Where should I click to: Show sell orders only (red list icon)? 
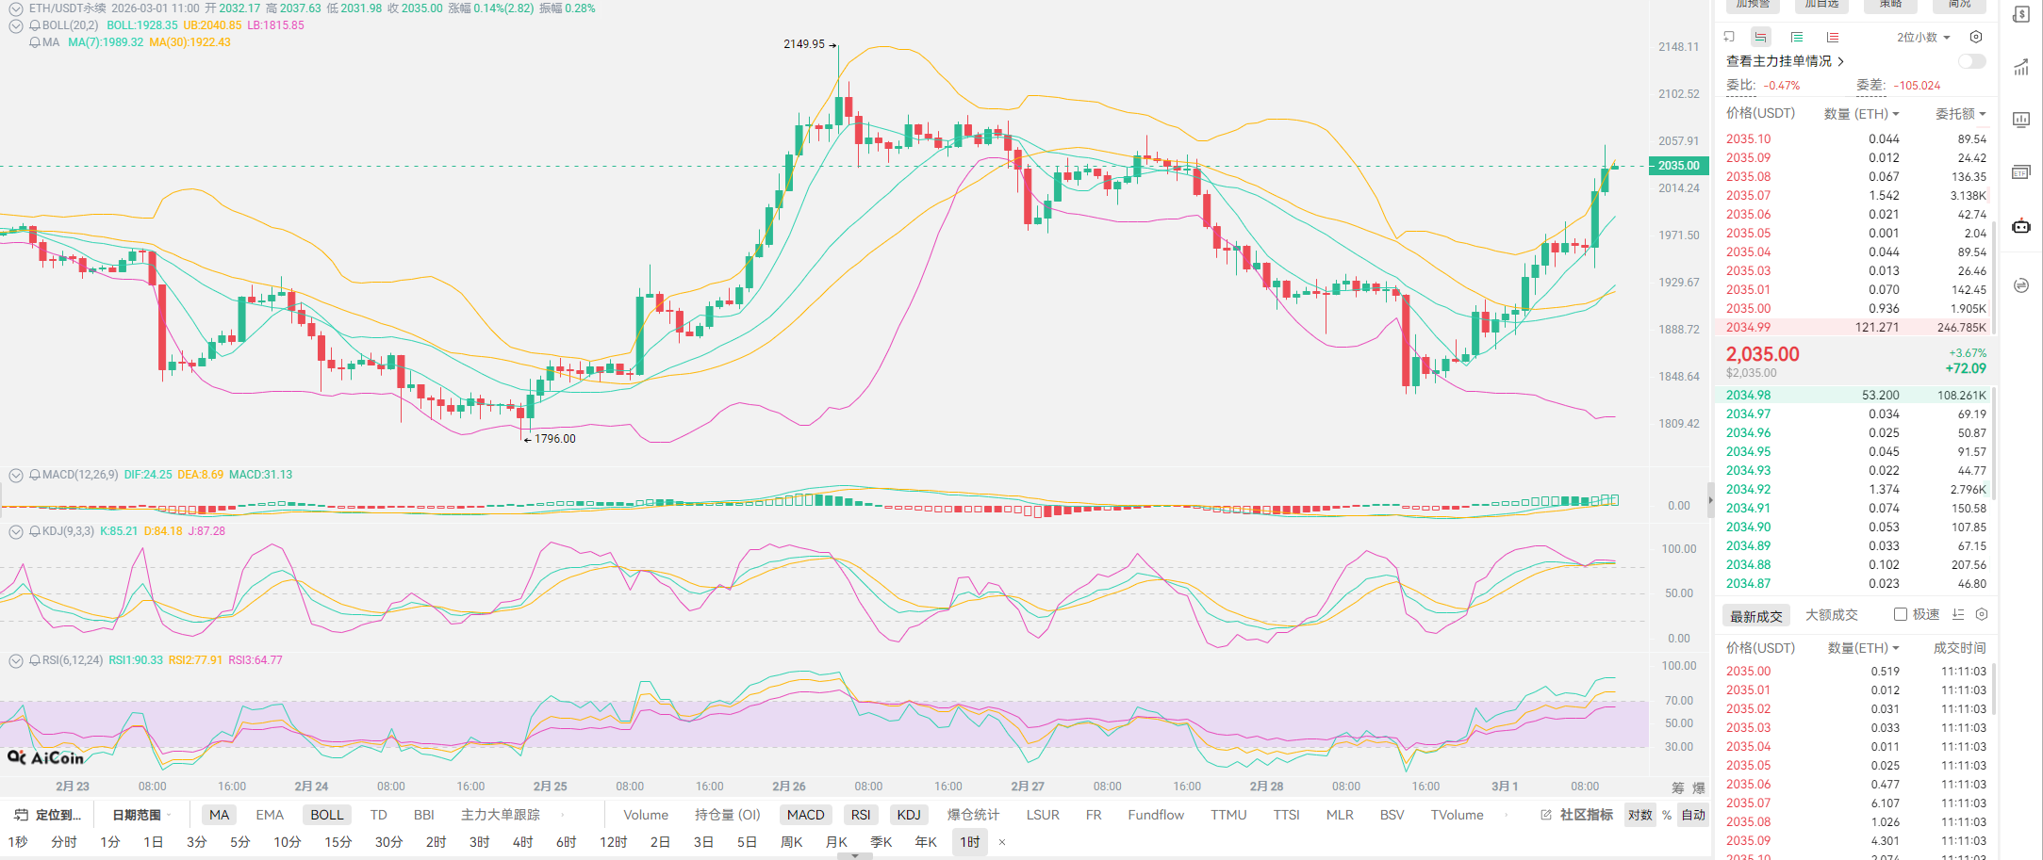tap(1832, 38)
